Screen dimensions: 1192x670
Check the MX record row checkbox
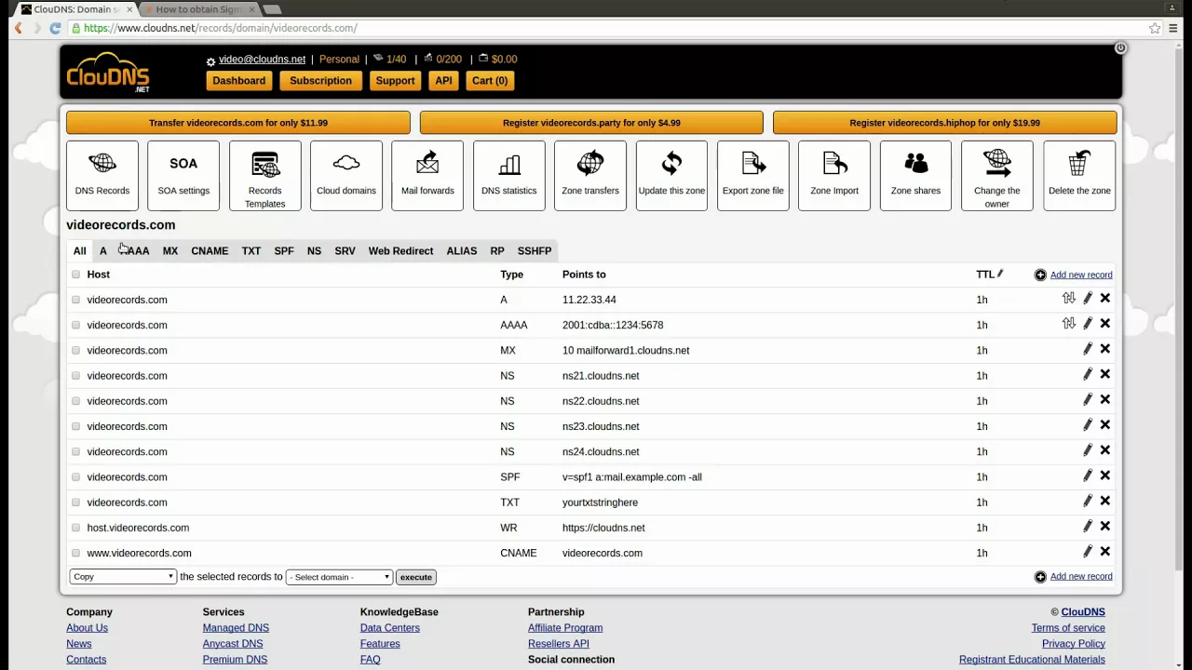[x=76, y=350]
